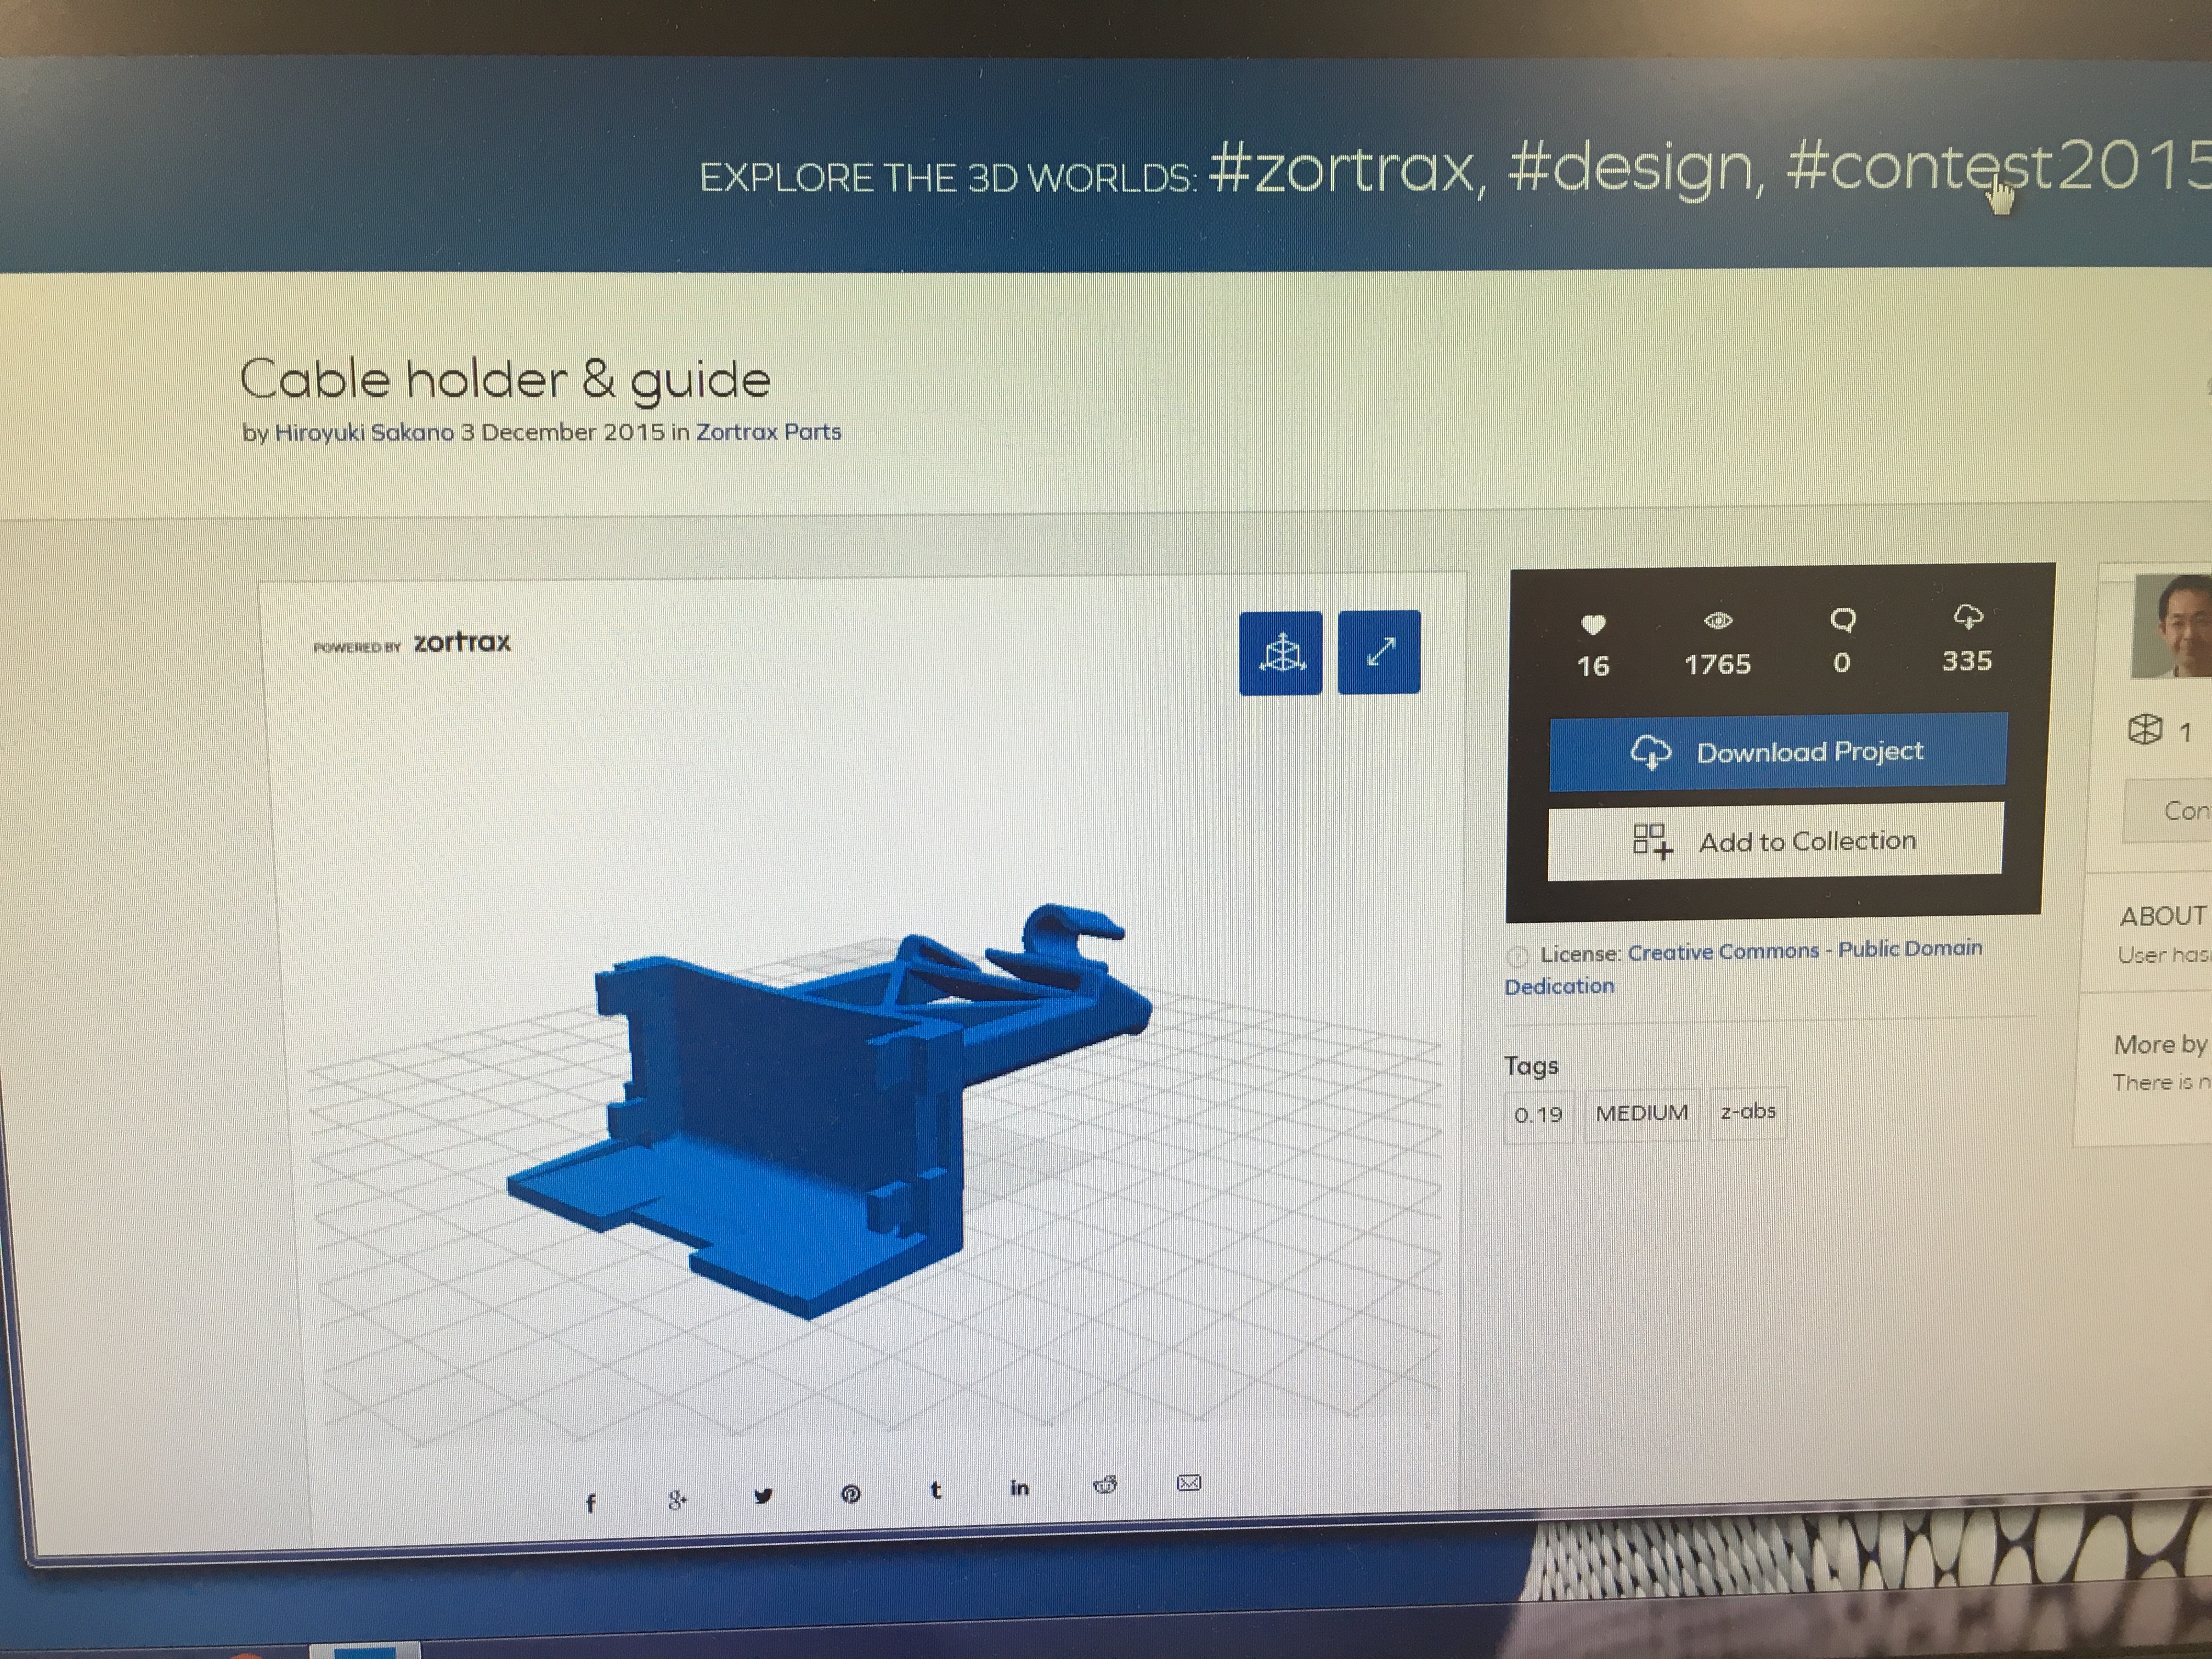The height and width of the screenshot is (1659, 2212).
Task: Open the Hiroyuki Sakano author link
Action: click(364, 433)
